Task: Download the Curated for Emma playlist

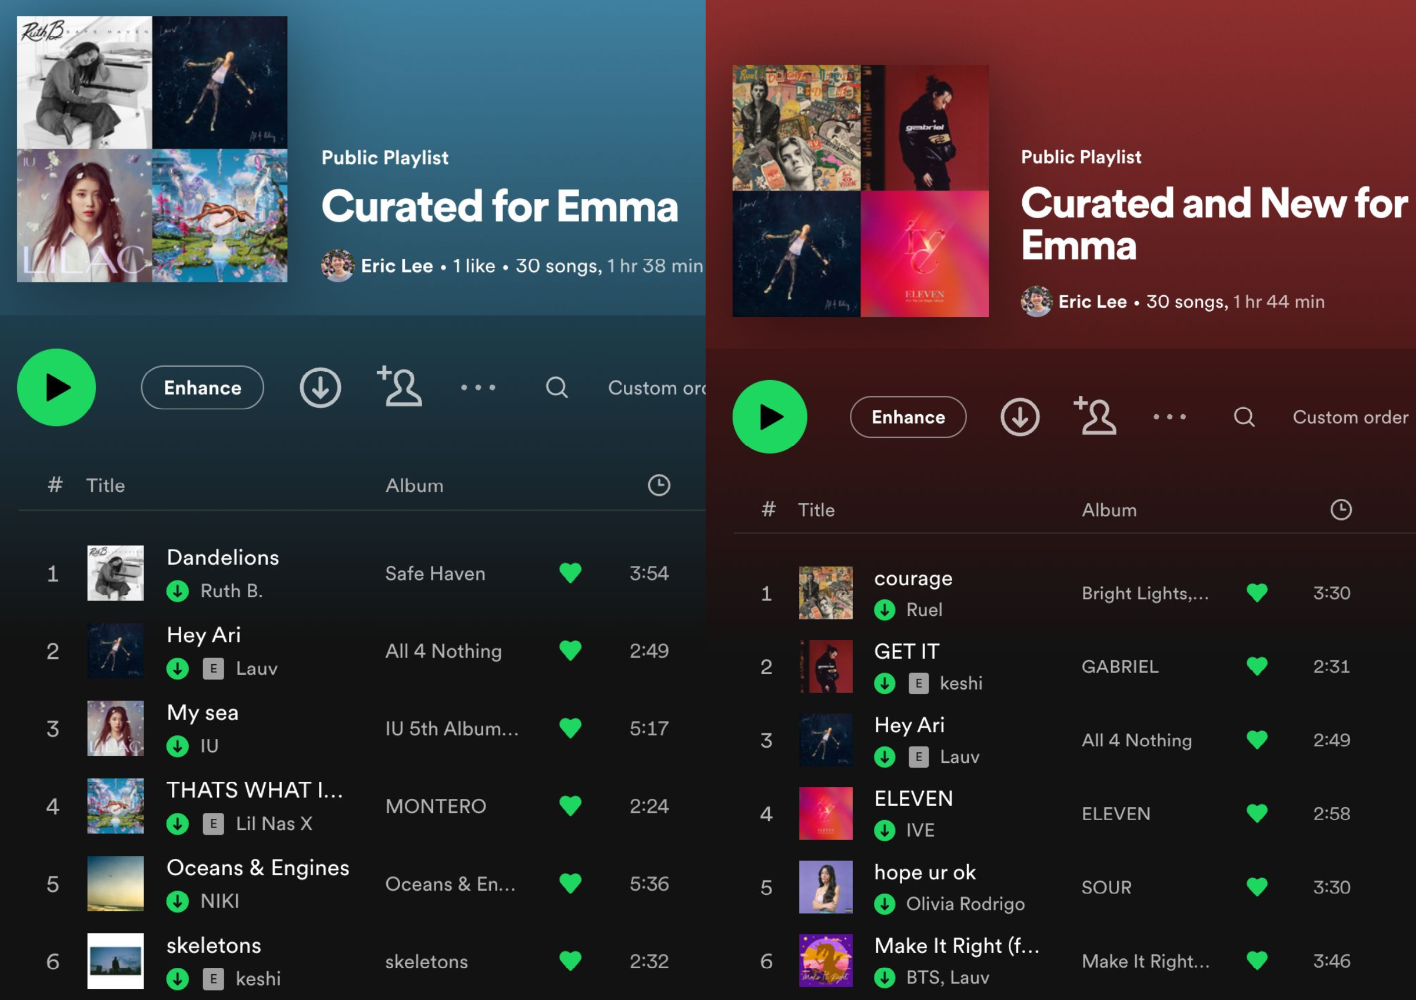Action: click(320, 387)
